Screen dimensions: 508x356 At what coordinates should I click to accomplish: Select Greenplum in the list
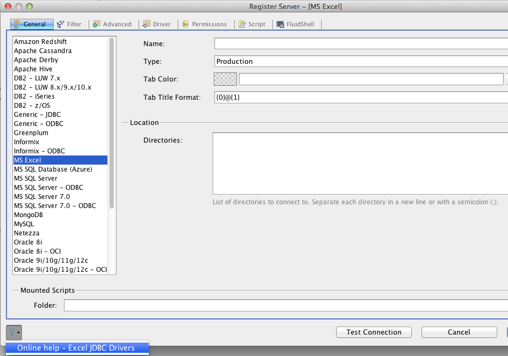pos(60,133)
